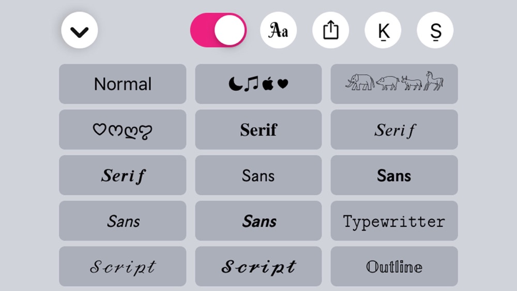Image resolution: width=517 pixels, height=291 pixels.
Task: Tap the share icon
Action: pos(331,30)
